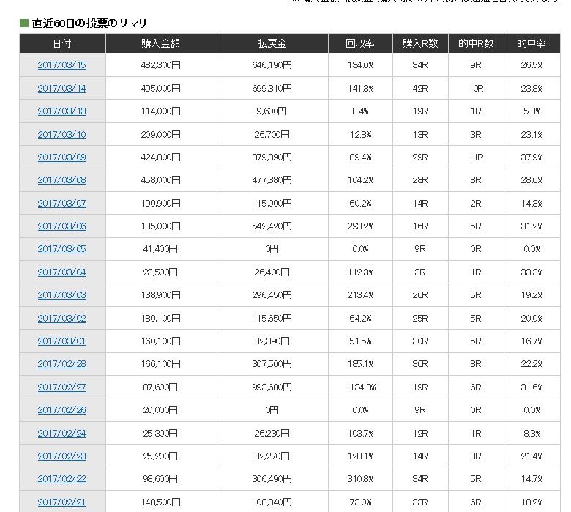Open the 2017/02/21 date link
Viewport: 571px width, 512px height.
coord(62,502)
